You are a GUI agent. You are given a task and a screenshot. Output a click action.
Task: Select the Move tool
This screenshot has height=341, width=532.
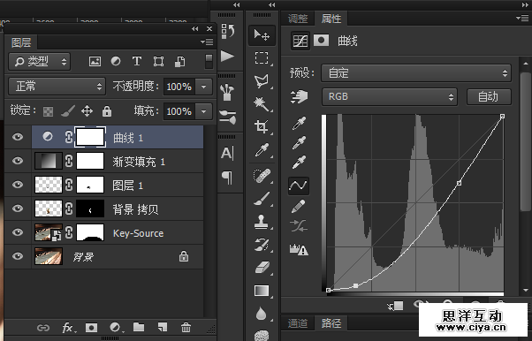point(262,35)
